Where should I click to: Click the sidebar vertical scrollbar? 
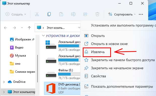(37, 68)
